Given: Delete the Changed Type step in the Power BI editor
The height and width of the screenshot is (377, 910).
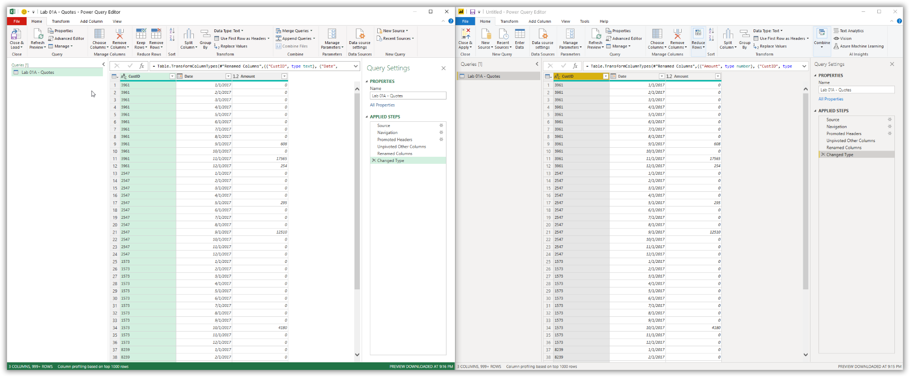Looking at the screenshot, I should (823, 155).
